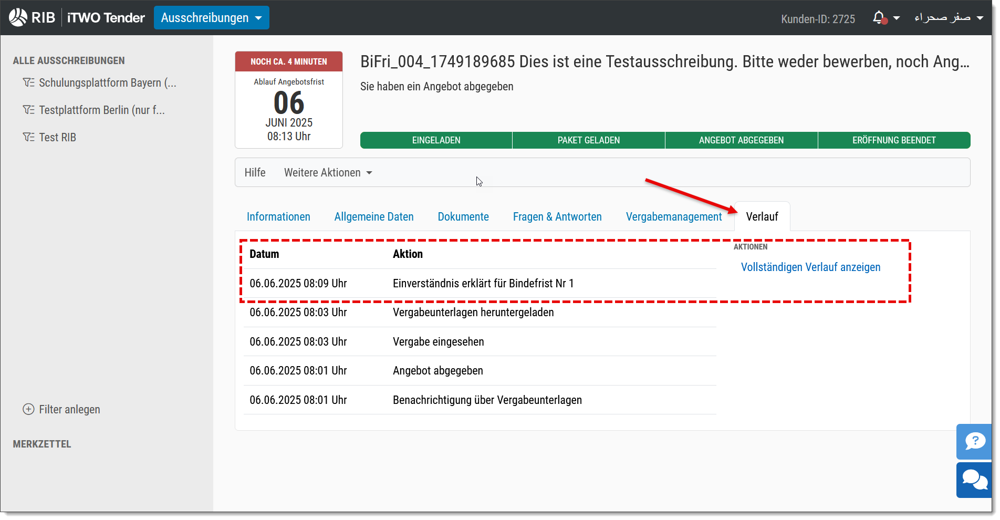The height and width of the screenshot is (520, 1000).
Task: Click the iTWO Tender title
Action: (x=106, y=18)
